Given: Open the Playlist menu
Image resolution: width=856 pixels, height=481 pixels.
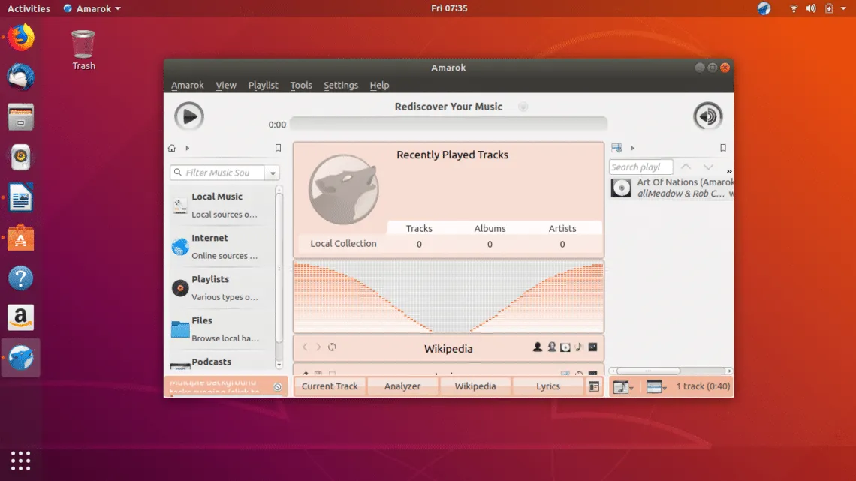Looking at the screenshot, I should (263, 85).
